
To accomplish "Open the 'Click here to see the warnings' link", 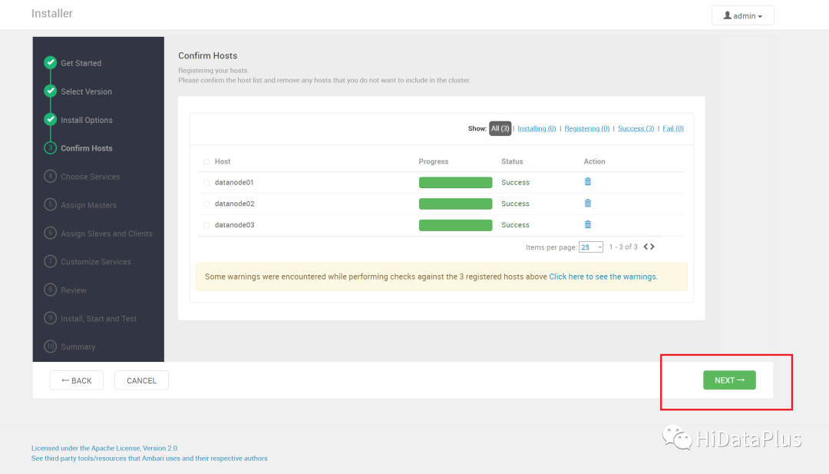I will tap(603, 277).
